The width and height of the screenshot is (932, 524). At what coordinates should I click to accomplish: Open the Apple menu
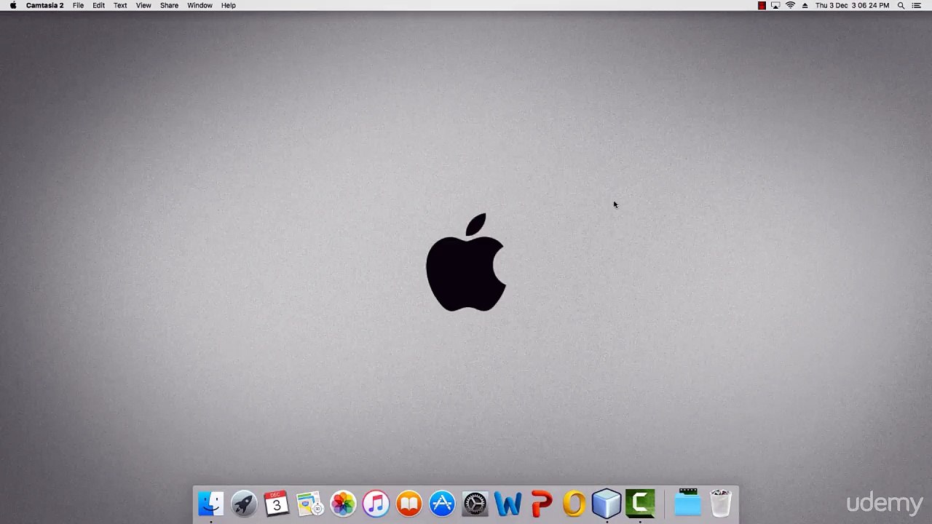coord(13,5)
